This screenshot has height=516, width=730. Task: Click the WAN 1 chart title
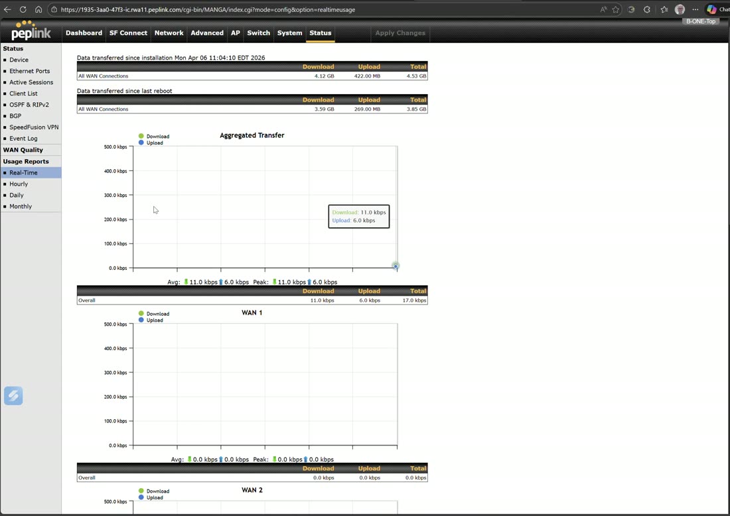pyautogui.click(x=252, y=312)
